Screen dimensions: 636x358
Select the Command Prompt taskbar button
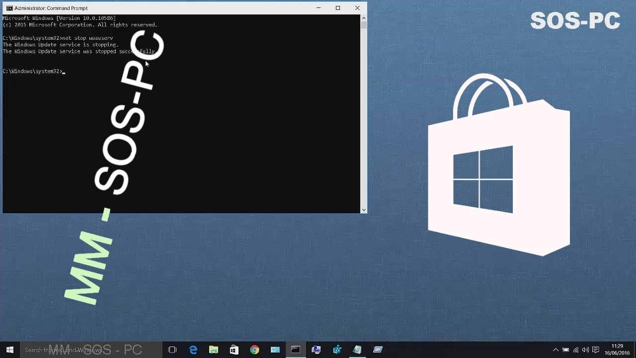(x=296, y=350)
